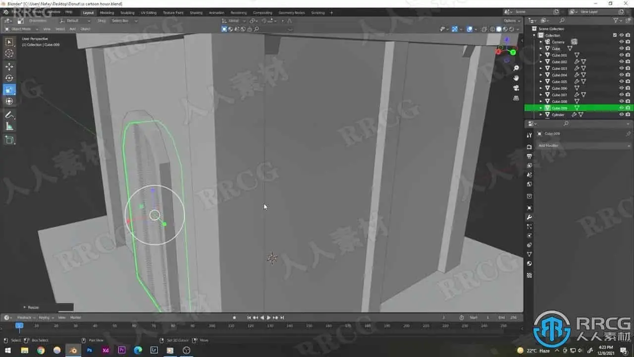Open the Add menu in viewport header
The image size is (634, 357).
tap(72, 29)
